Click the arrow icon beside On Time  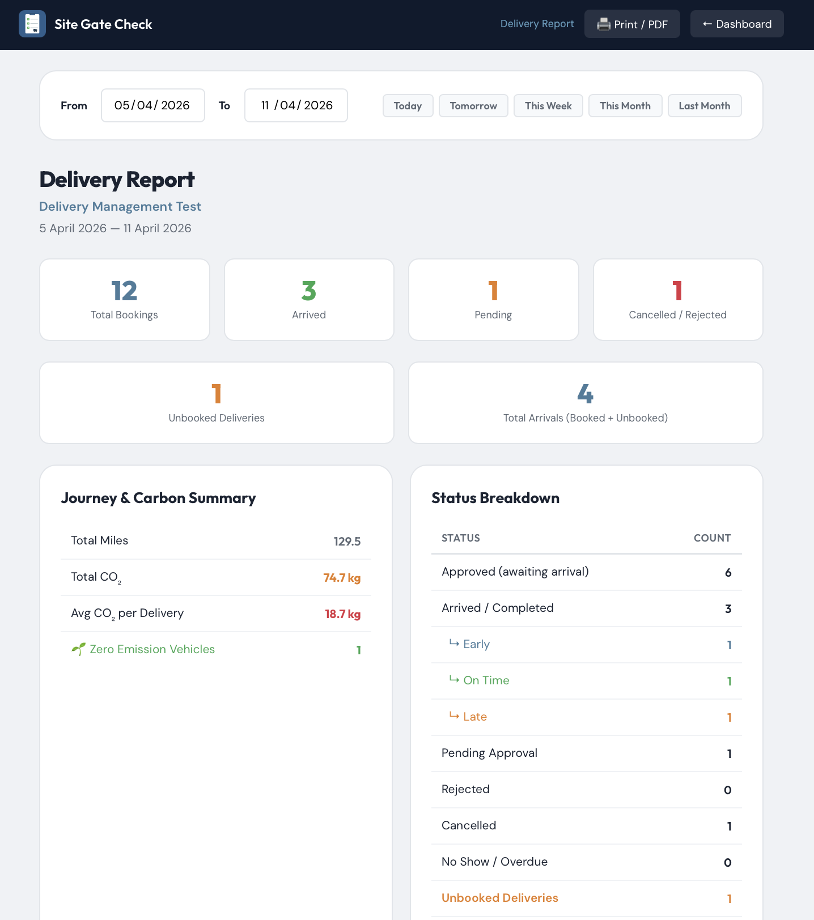pos(454,679)
